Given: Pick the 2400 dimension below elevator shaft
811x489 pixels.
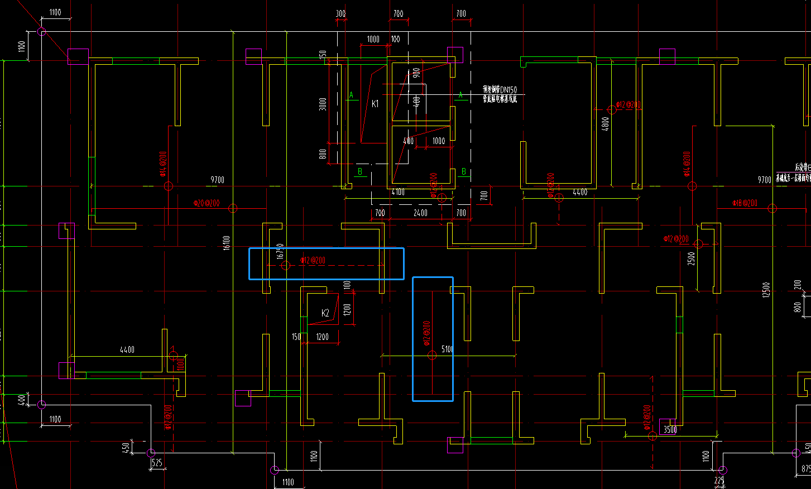Looking at the screenshot, I should (420, 213).
